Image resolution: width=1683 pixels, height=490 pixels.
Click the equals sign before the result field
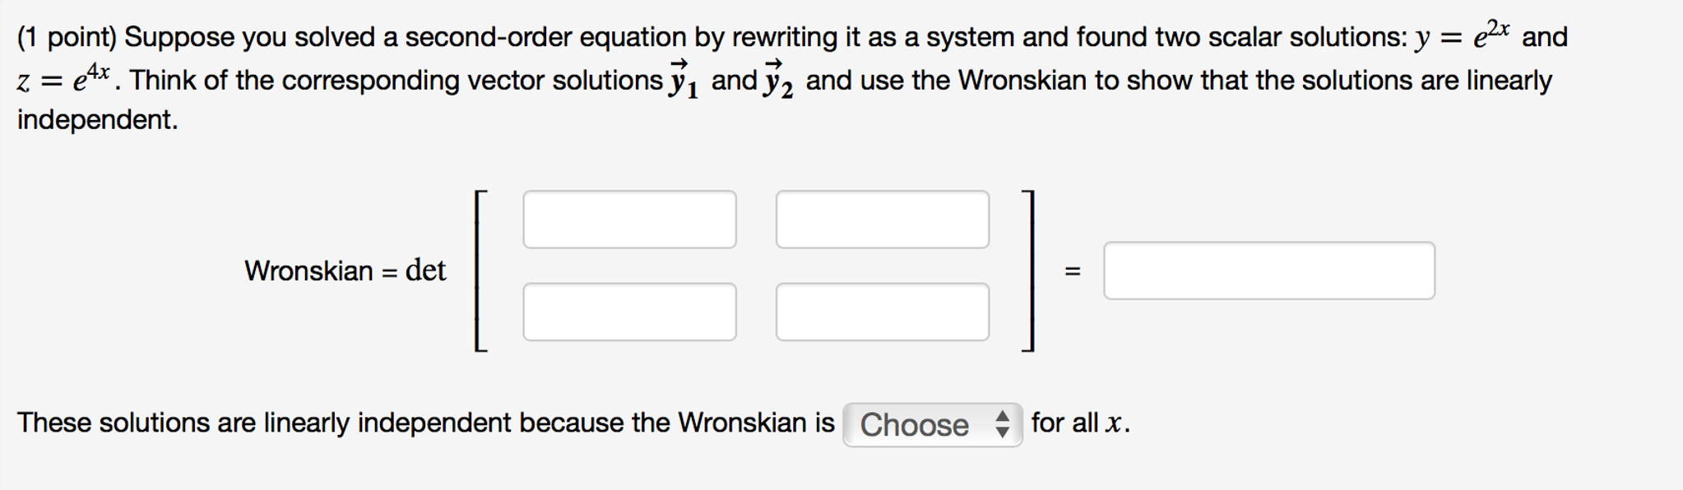coord(1072,270)
